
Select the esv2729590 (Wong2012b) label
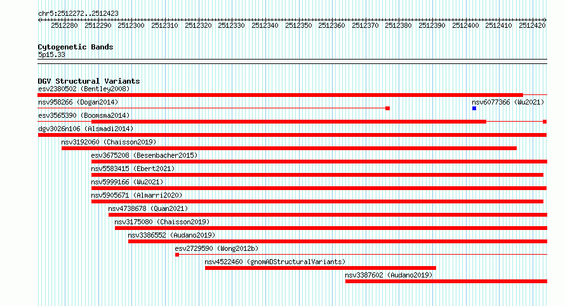216,248
